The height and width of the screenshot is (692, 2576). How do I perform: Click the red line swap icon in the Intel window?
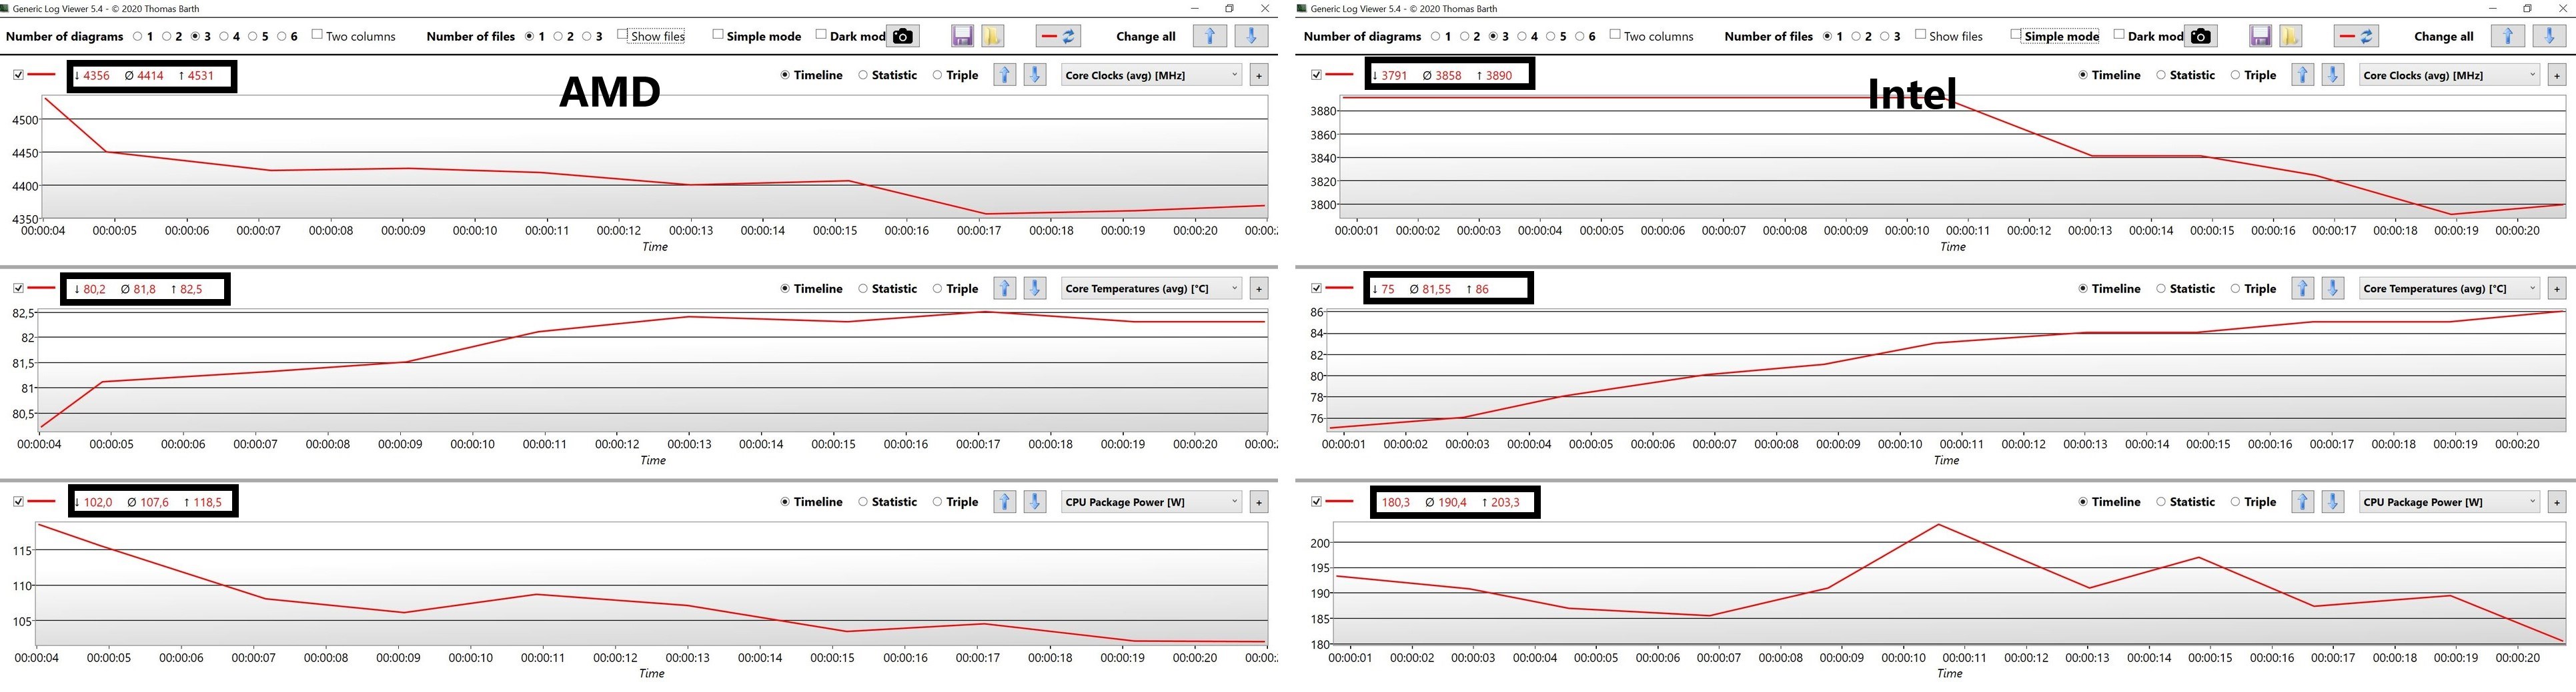pyautogui.click(x=2356, y=36)
